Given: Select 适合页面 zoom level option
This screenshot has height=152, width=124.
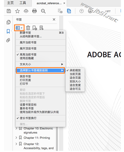Looking at the screenshot, I should 75,78.
